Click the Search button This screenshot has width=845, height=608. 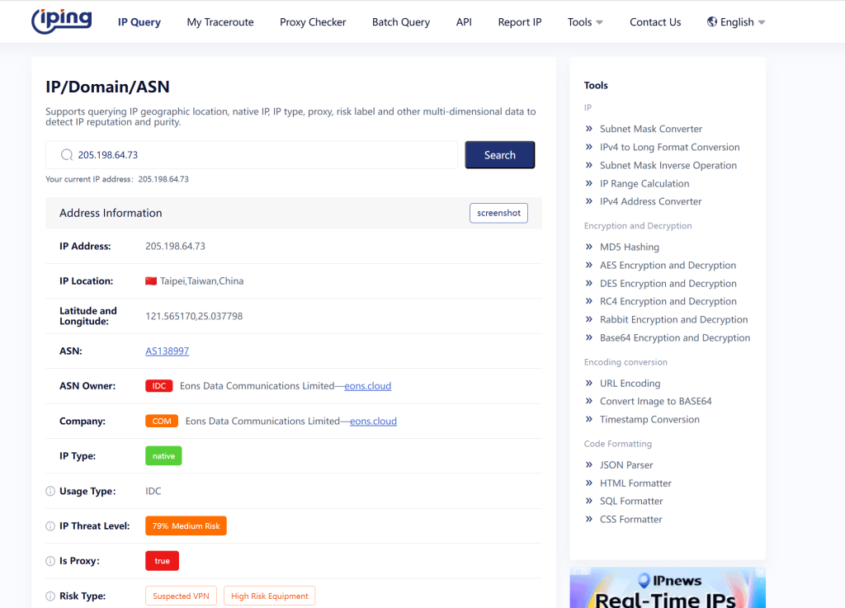tap(499, 154)
